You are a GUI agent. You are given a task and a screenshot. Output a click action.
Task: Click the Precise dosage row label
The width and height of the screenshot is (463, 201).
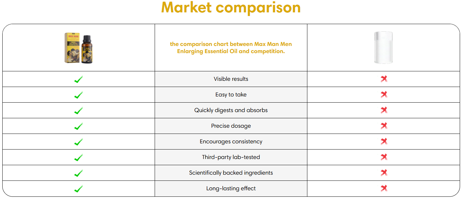[x=231, y=126]
